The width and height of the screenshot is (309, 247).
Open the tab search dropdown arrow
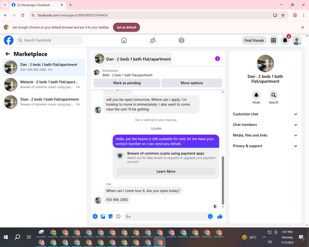coord(5,5)
